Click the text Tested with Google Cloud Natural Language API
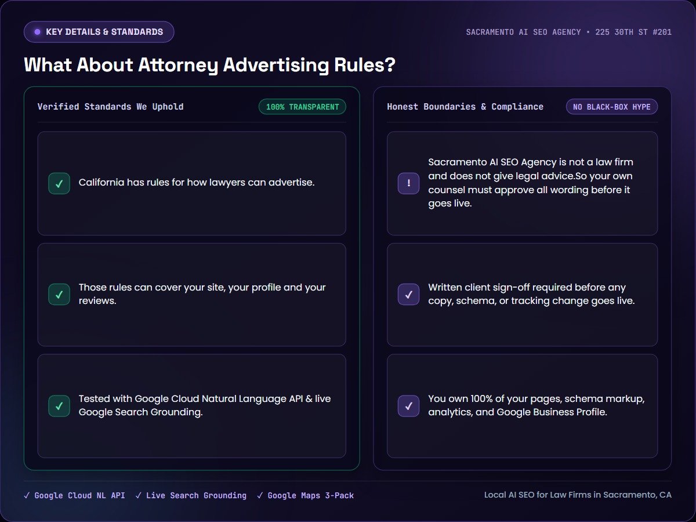The width and height of the screenshot is (696, 522). pos(205,405)
